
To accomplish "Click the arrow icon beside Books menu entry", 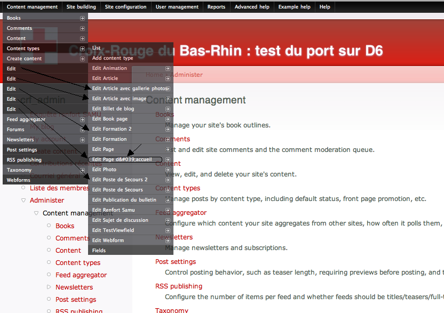I will pos(82,18).
